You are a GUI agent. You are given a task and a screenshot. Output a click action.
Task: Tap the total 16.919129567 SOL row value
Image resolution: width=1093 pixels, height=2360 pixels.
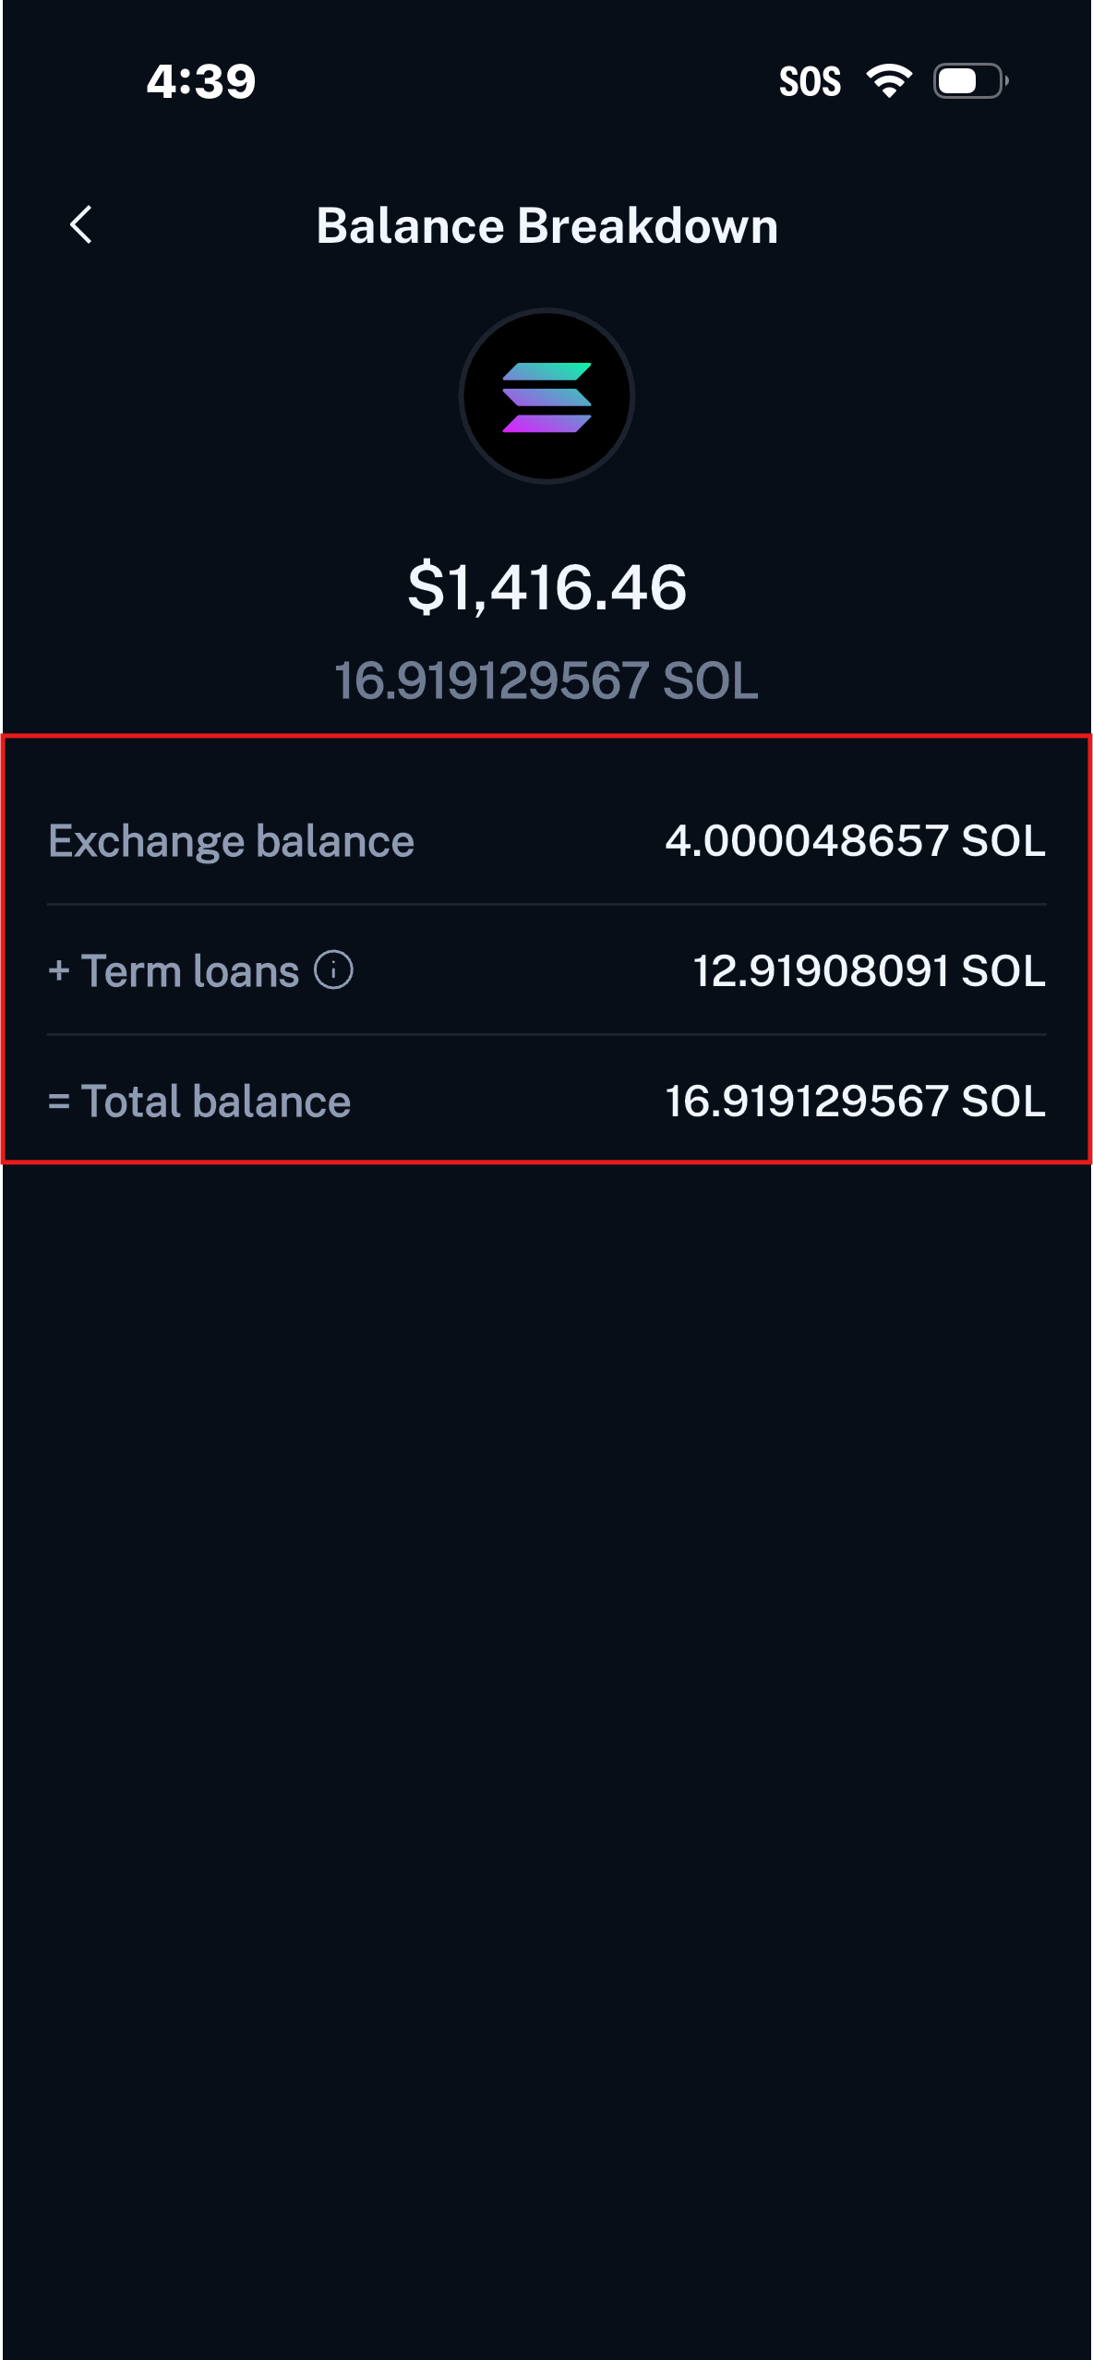point(856,1102)
